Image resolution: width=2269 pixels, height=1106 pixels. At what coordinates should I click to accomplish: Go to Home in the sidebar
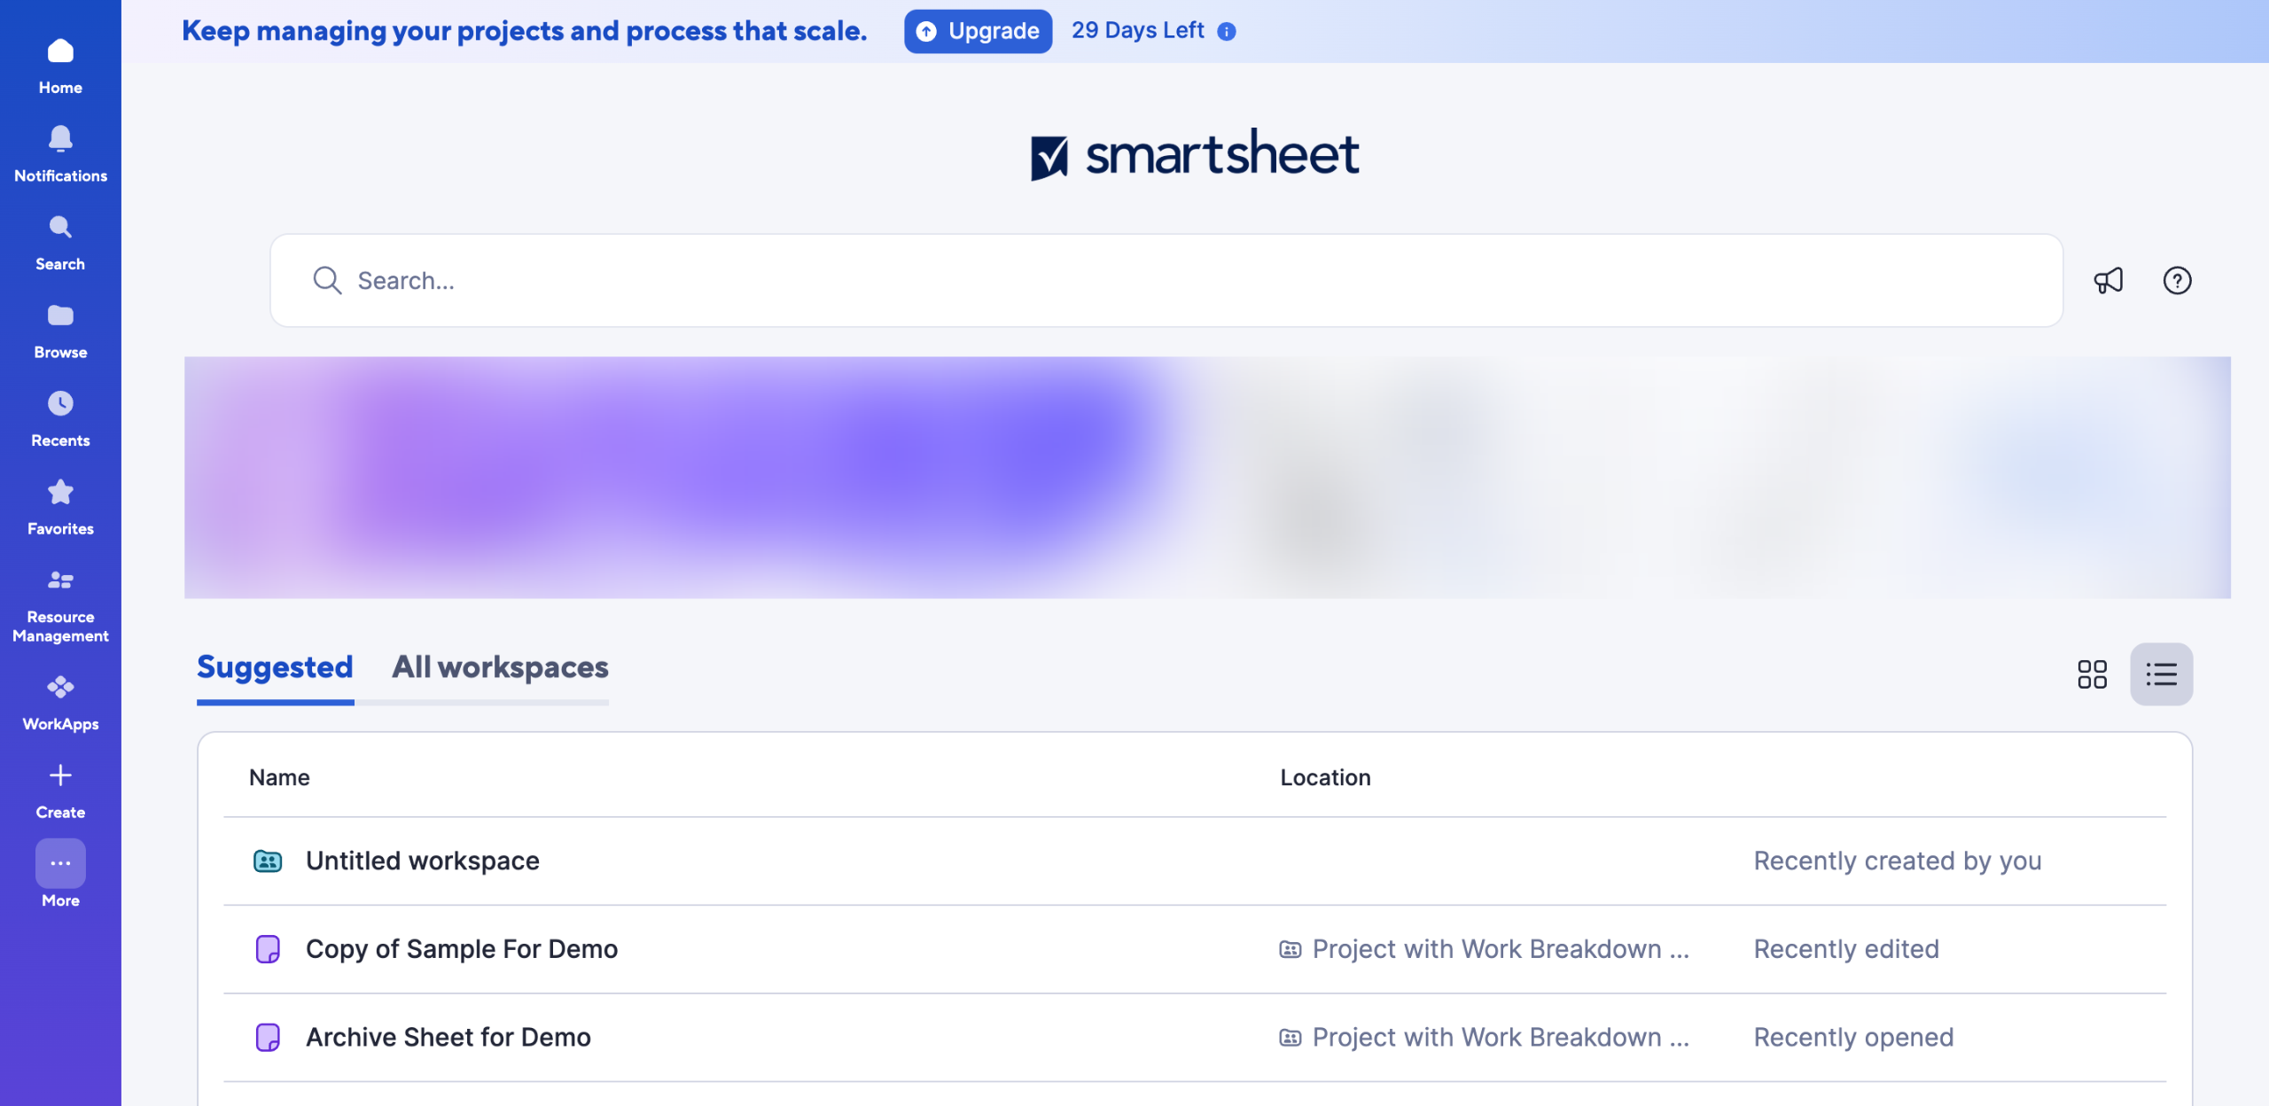pyautogui.click(x=60, y=65)
